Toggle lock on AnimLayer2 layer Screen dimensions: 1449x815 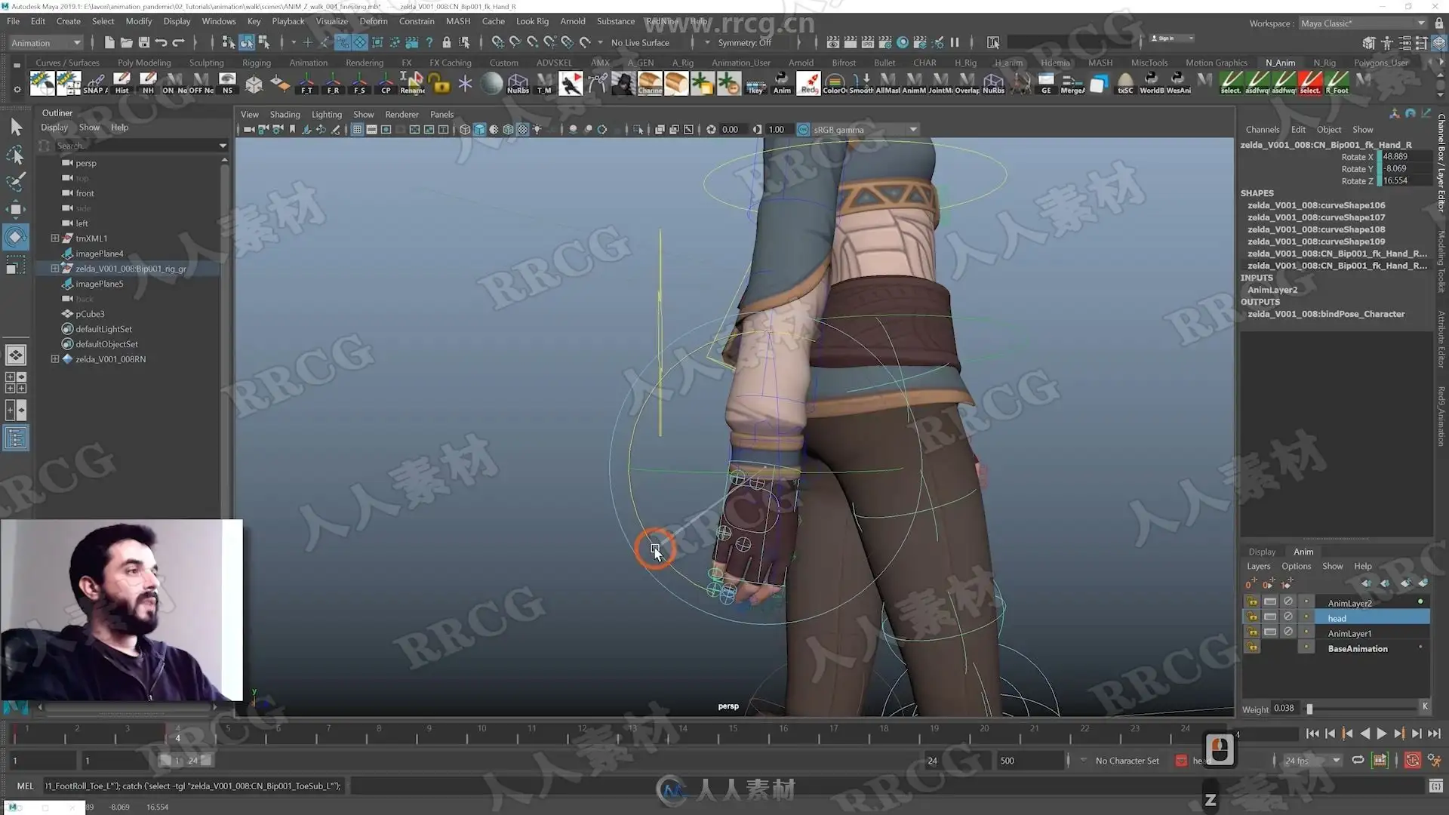coord(1252,602)
